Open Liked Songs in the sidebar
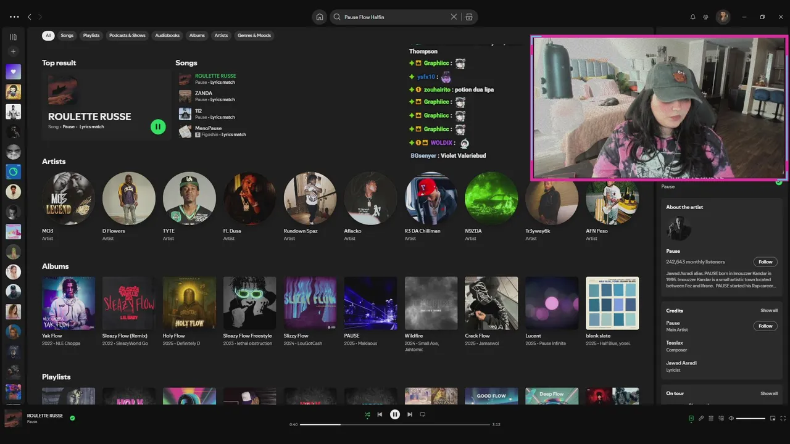The image size is (790, 444). tap(13, 72)
